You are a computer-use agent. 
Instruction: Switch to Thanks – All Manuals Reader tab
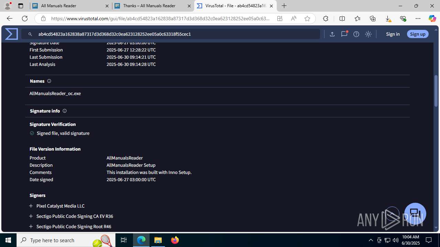point(153,6)
